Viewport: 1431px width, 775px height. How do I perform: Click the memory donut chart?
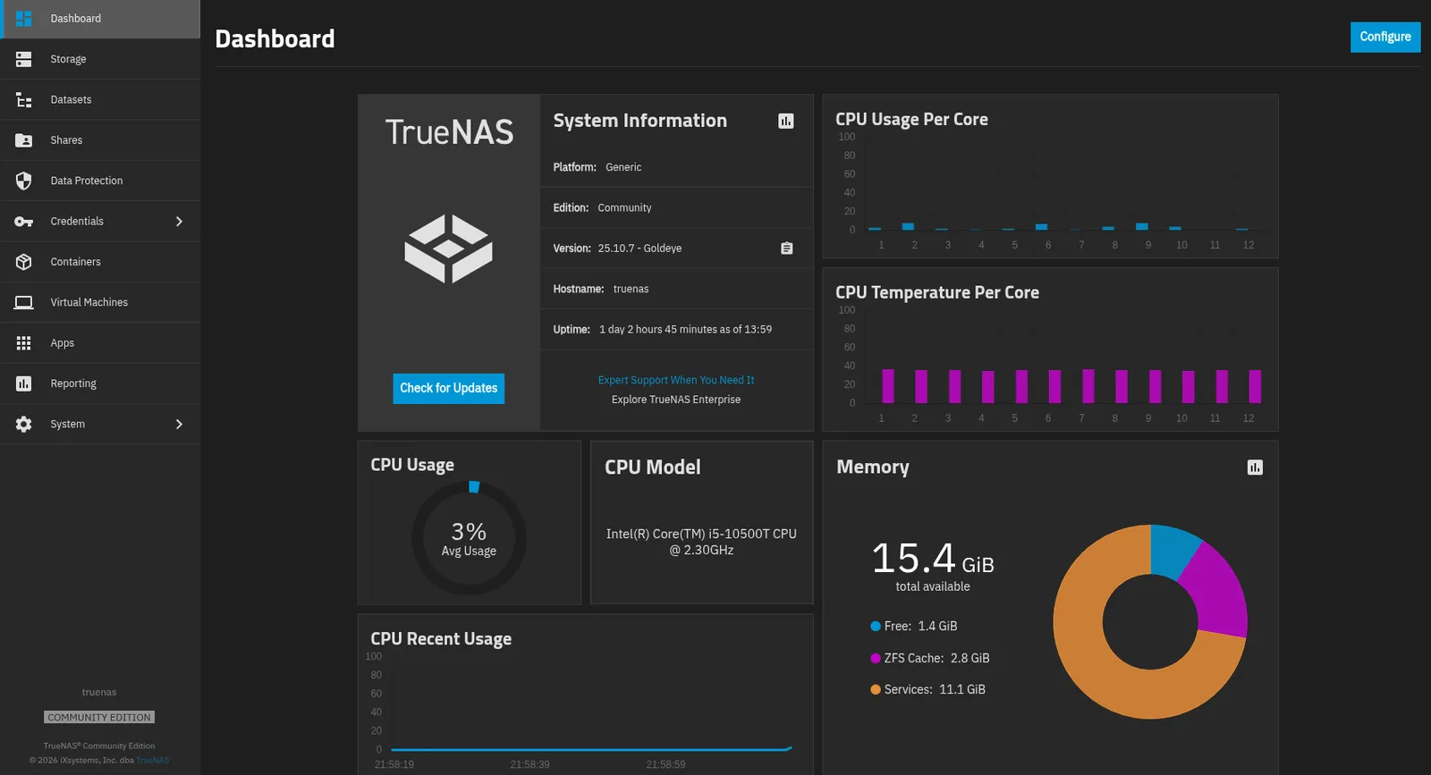coord(1150,621)
